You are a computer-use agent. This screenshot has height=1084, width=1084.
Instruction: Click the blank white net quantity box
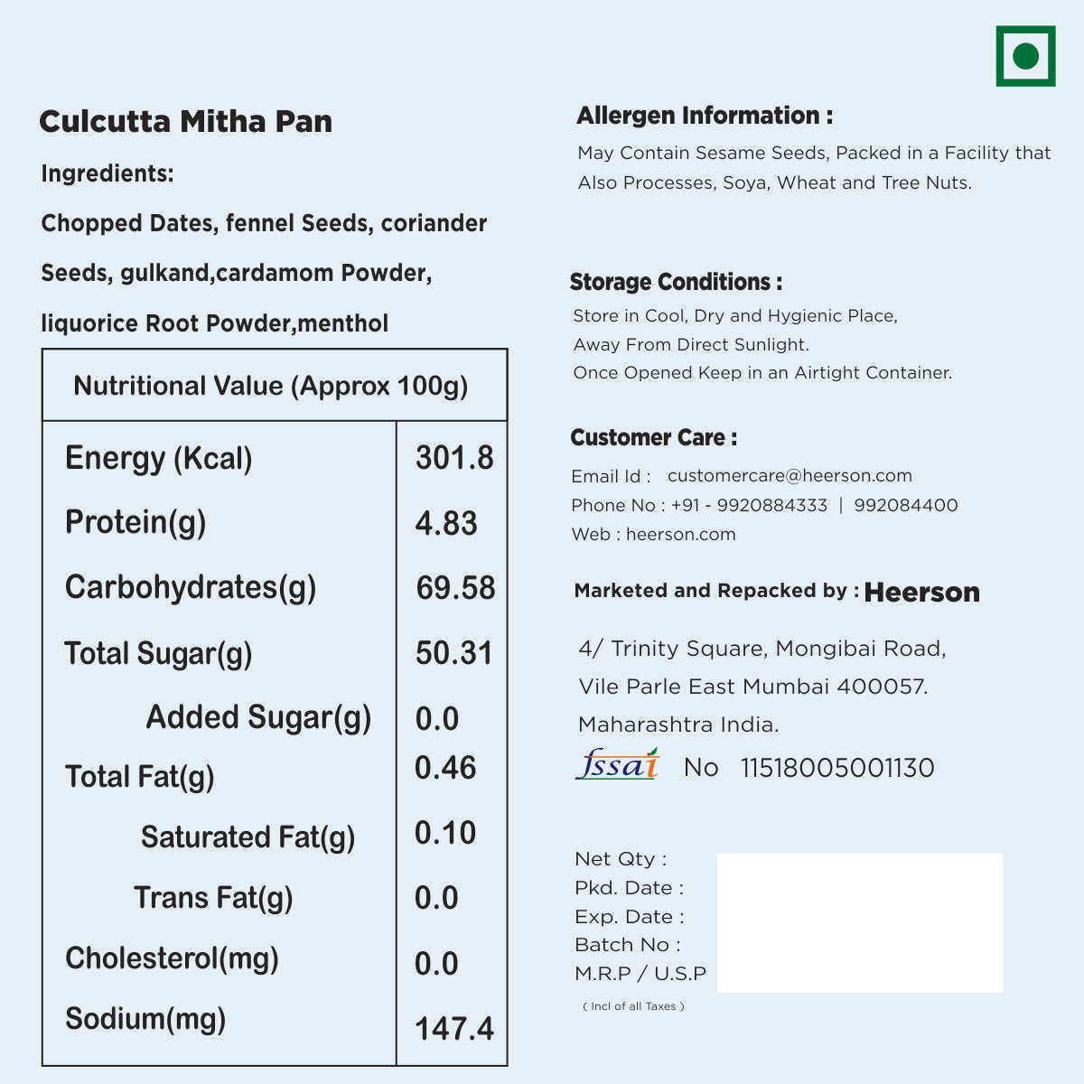pos(859,922)
